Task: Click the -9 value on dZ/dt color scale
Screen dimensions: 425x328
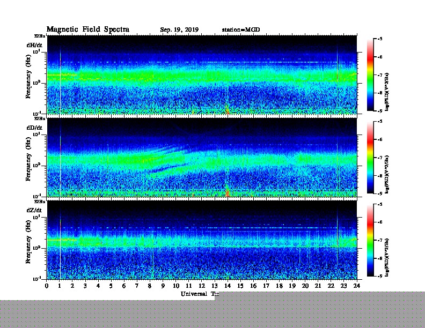Action: pyautogui.click(x=380, y=277)
